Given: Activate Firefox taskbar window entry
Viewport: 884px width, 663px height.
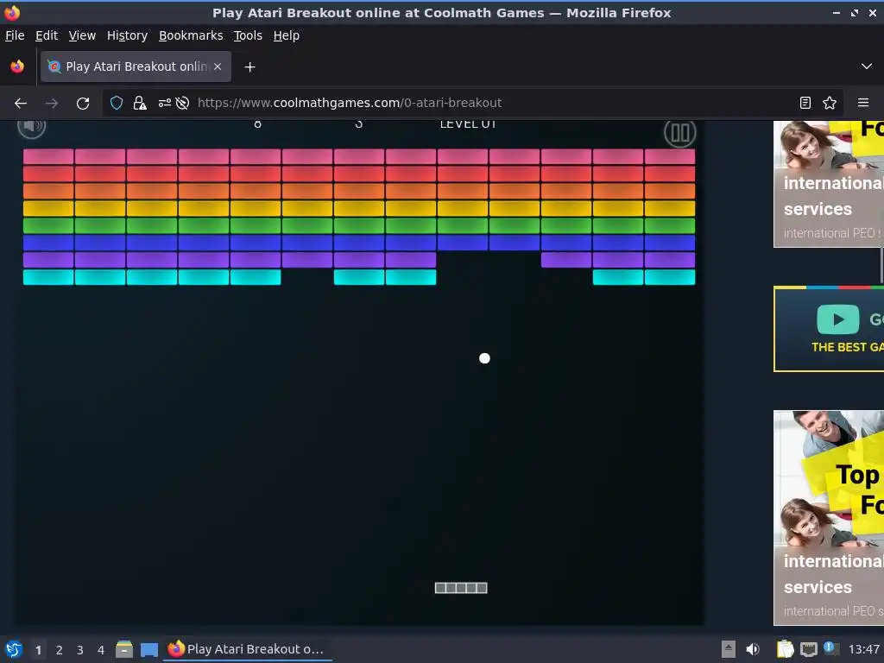Looking at the screenshot, I should [248, 649].
